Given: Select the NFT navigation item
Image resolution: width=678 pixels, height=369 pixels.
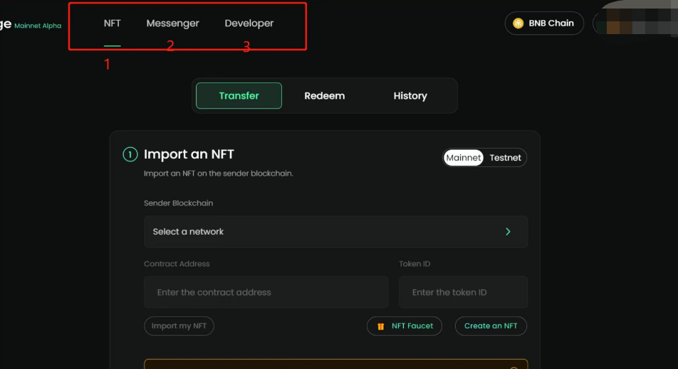Looking at the screenshot, I should tap(113, 23).
